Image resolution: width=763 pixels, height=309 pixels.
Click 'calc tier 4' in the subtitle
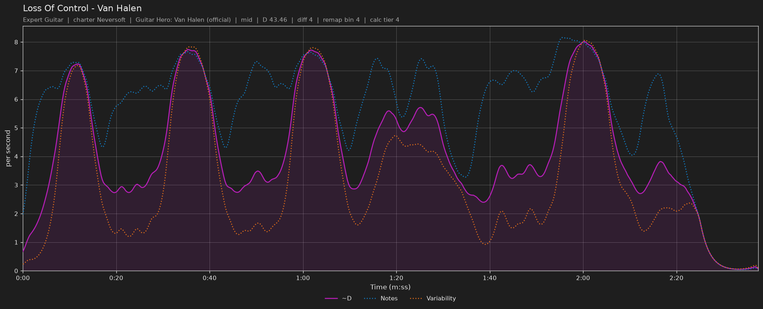coord(385,20)
